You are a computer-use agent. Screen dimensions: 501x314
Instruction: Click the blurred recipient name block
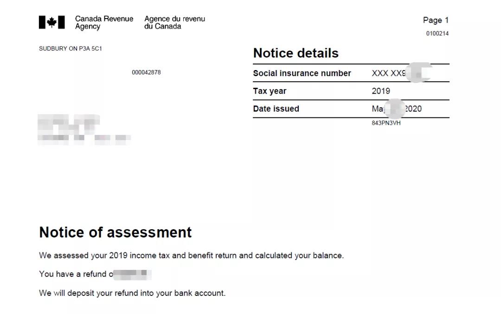click(x=83, y=130)
